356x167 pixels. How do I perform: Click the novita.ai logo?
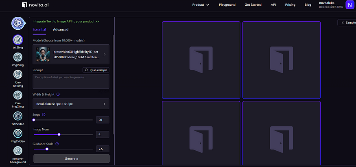[36, 4]
